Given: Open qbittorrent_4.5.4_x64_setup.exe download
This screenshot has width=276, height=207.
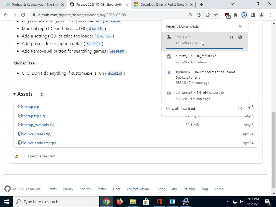Looking at the screenshot, I should click(205, 96).
